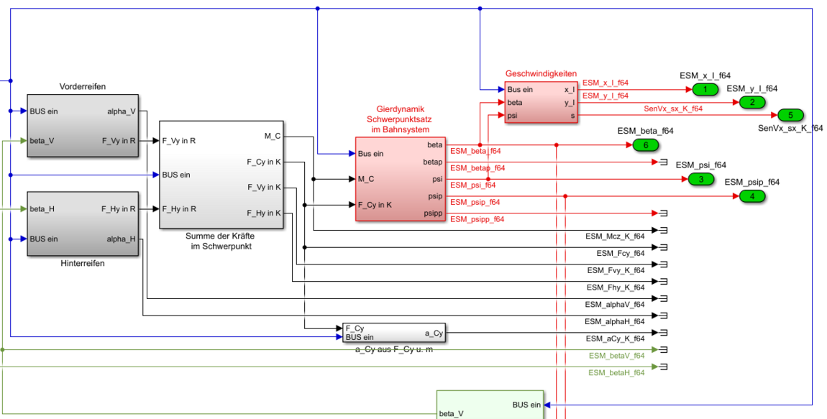
Task: Select the Hinterreifen subsystem block
Action: (82, 224)
